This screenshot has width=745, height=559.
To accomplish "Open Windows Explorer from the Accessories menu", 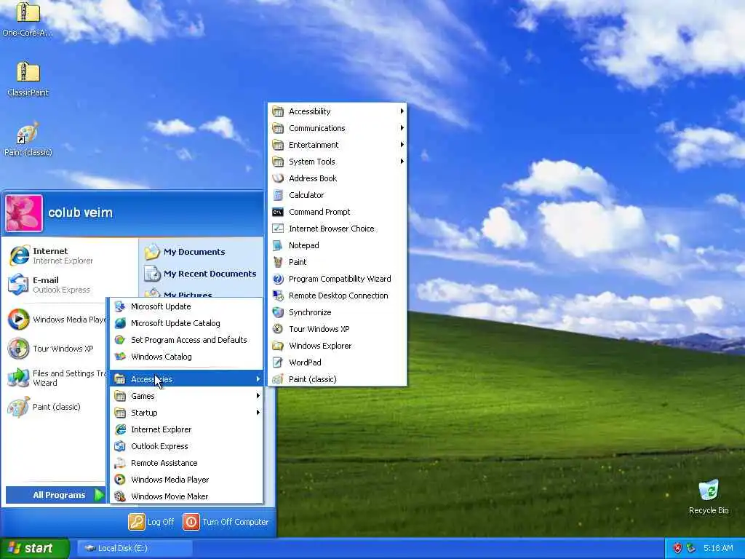I will point(338,346).
